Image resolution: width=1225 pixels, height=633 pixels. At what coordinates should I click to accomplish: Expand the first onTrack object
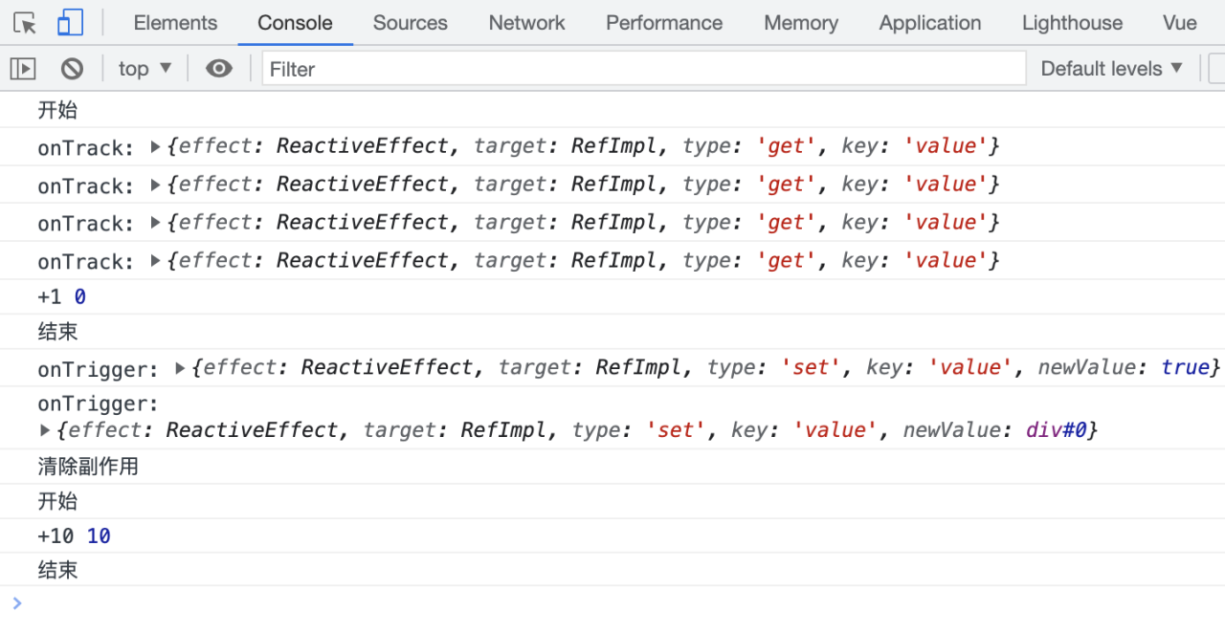[x=156, y=147]
